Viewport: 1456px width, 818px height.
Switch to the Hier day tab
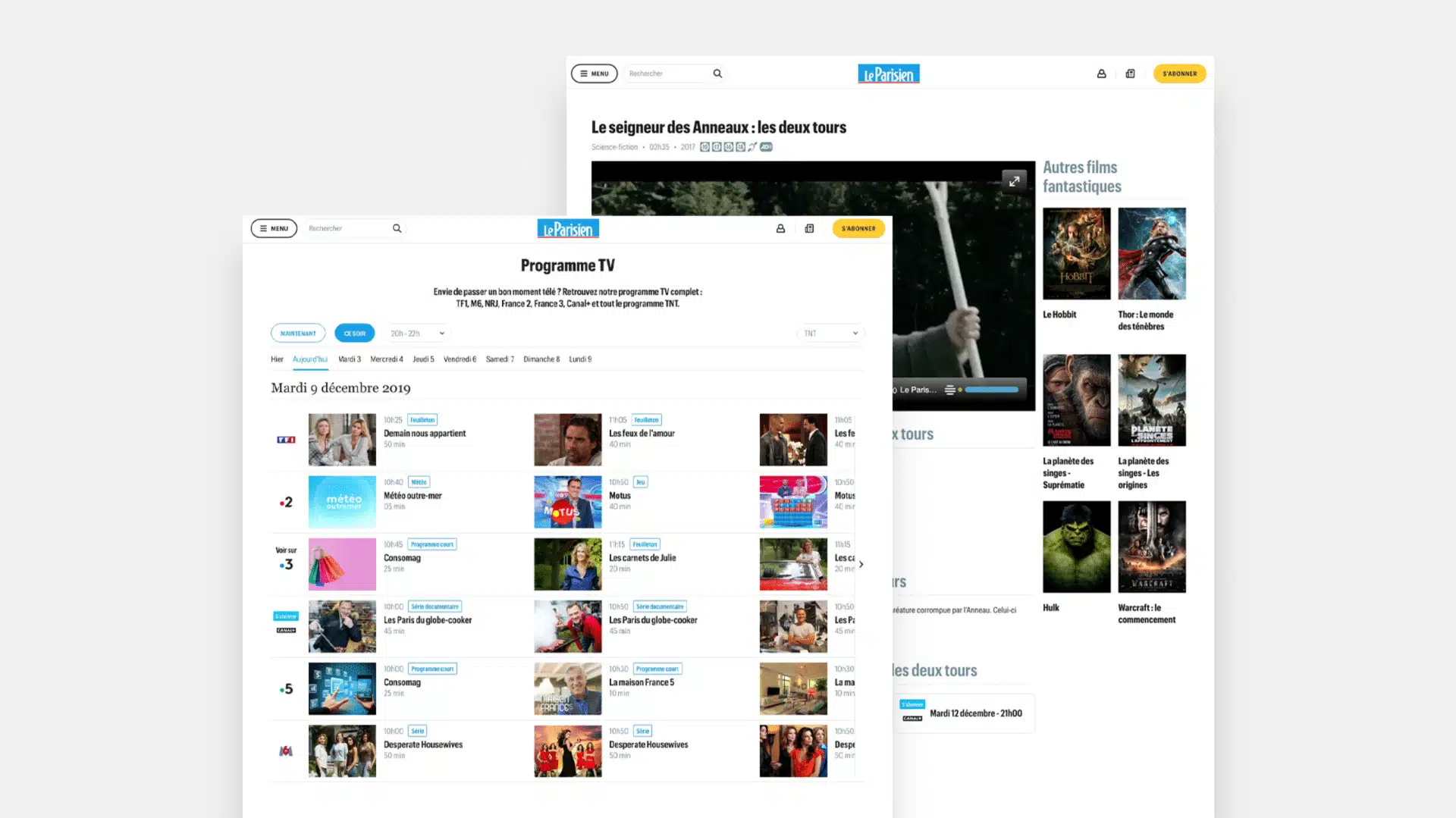tap(277, 359)
